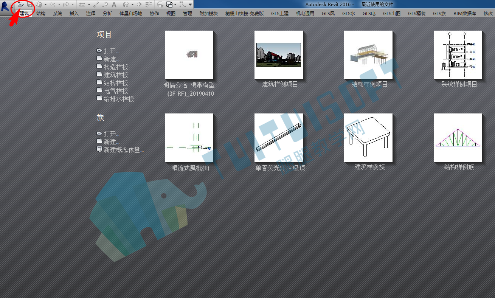495x298 pixels.
Task: Open Customize Quick Access Toolbar dropdown
Action: (x=190, y=4)
